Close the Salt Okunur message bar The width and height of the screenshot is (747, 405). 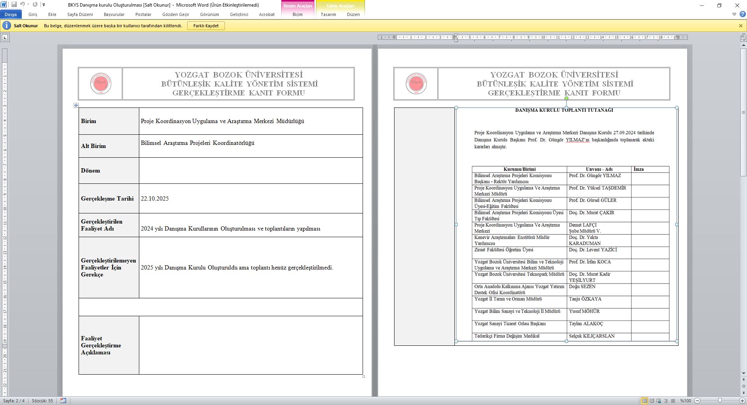(740, 26)
